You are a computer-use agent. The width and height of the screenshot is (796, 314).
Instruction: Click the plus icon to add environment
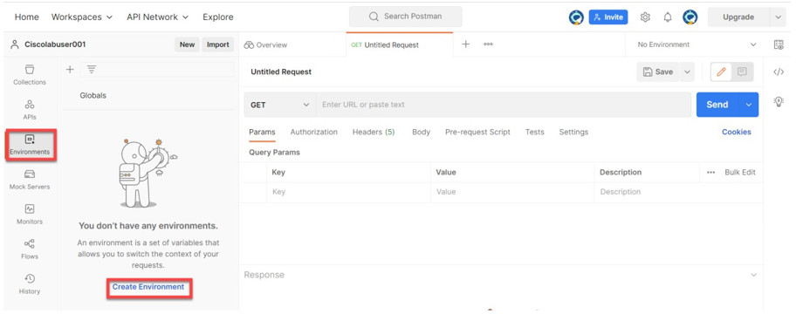70,70
